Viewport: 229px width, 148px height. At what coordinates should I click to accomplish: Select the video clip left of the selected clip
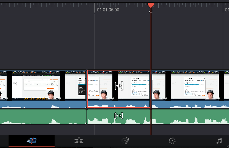pos(43,89)
